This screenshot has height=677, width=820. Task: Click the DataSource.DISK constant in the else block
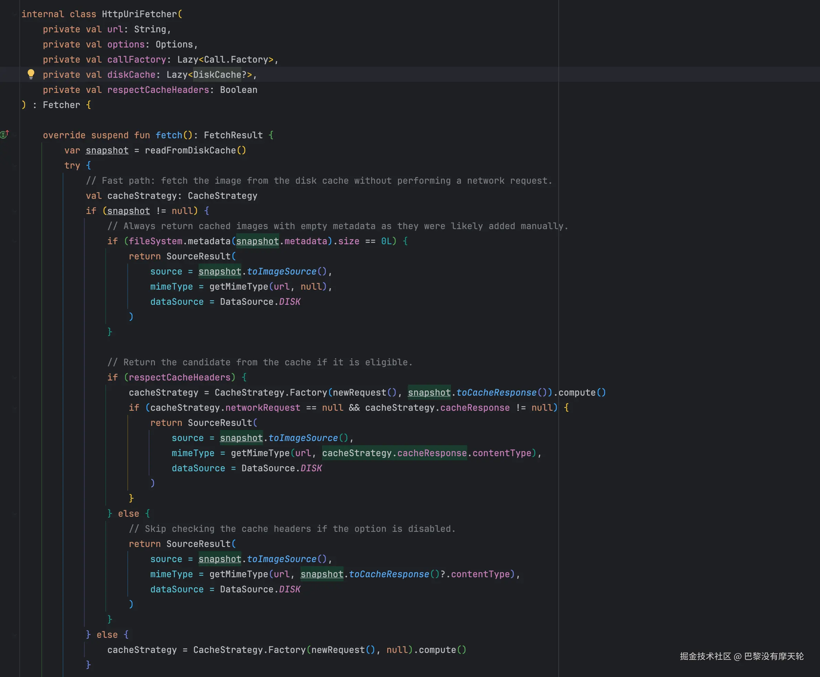[289, 589]
